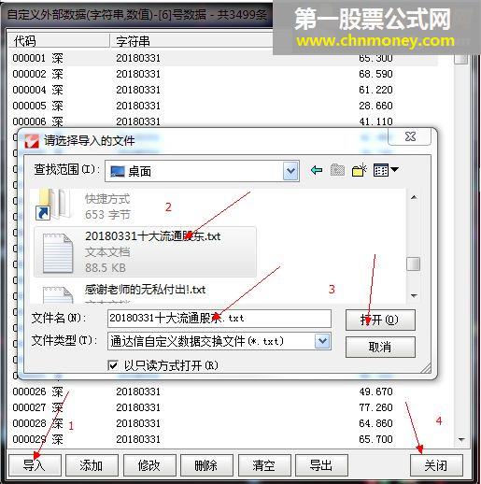Click the 88.5 KB file size text
Image resolution: width=481 pixels, height=484 pixels.
click(106, 267)
